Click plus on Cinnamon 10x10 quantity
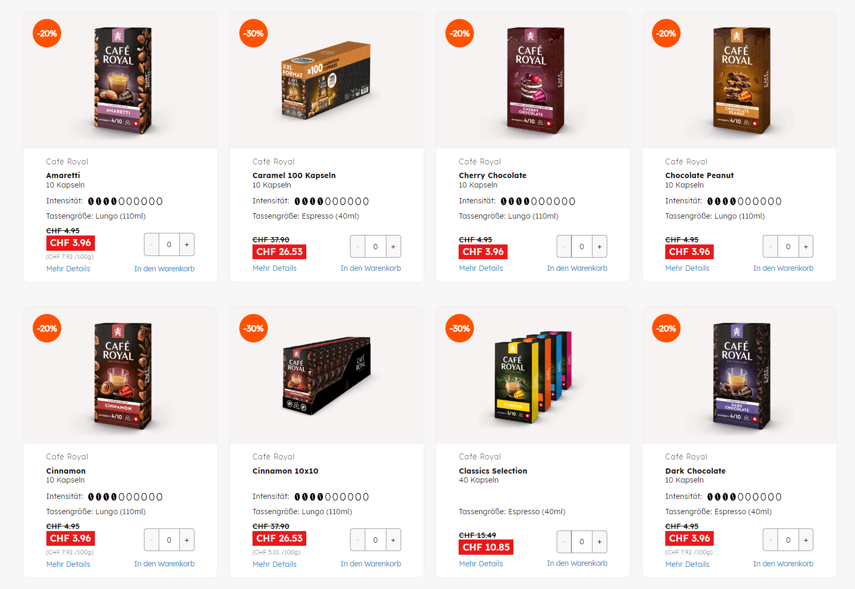 393,540
